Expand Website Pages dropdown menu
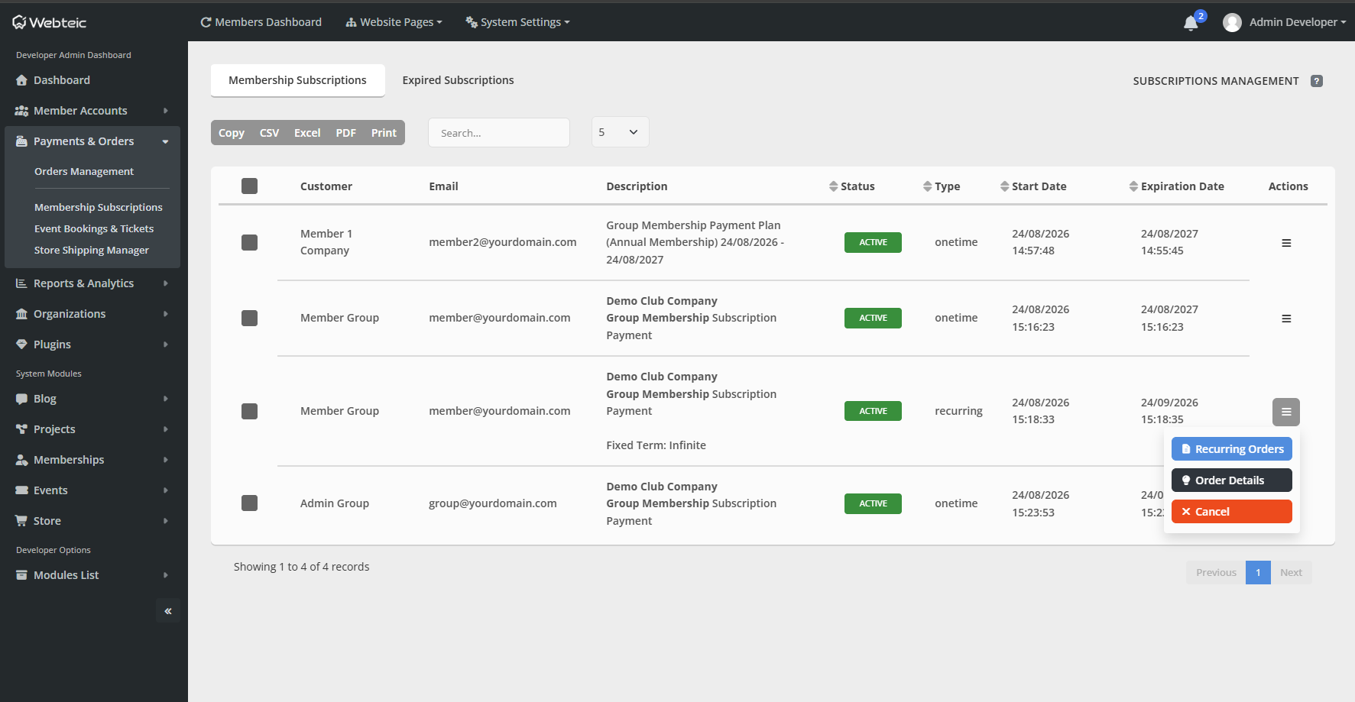Viewport: 1355px width, 702px height. coord(394,22)
